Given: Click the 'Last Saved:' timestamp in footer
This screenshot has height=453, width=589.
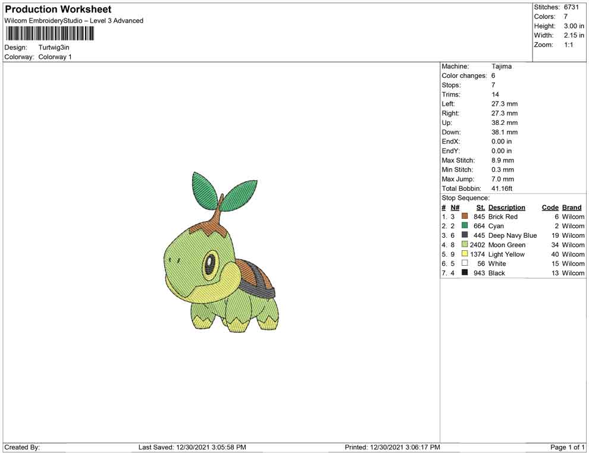Looking at the screenshot, I should click(x=192, y=447).
